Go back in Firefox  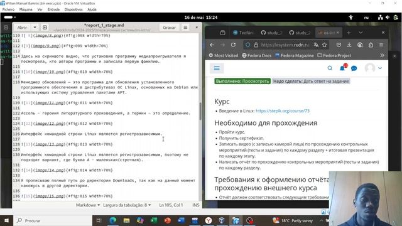click(212, 45)
